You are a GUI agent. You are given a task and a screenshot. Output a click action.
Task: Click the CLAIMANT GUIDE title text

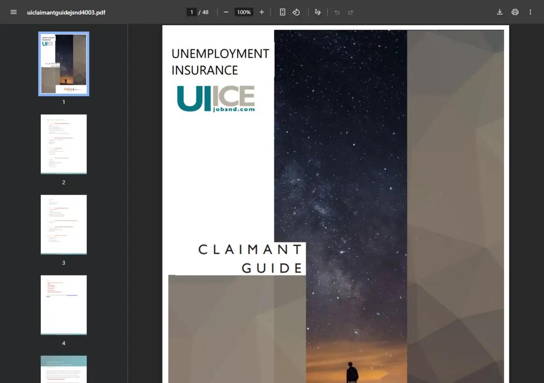tap(251, 259)
